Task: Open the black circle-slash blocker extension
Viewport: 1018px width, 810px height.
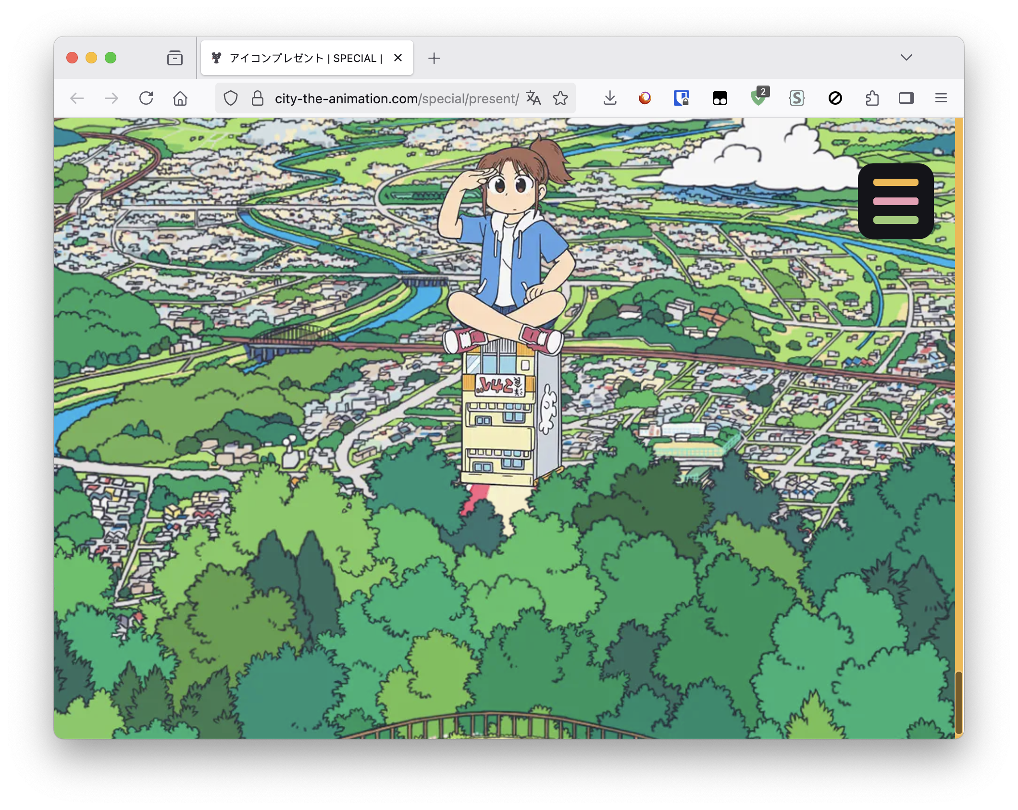Action: 835,98
